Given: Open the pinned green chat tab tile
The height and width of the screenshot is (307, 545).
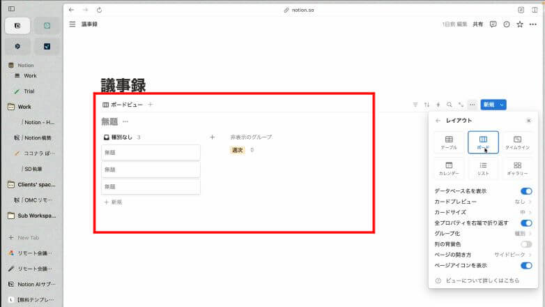Looking at the screenshot, I should 47,25.
